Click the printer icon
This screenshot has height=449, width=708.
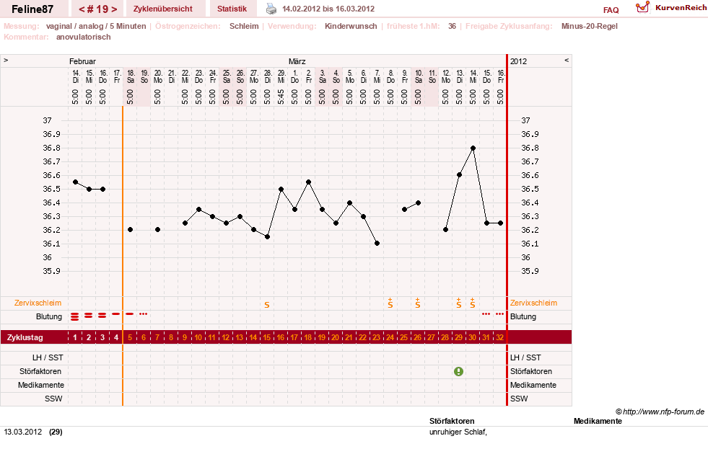click(x=271, y=9)
